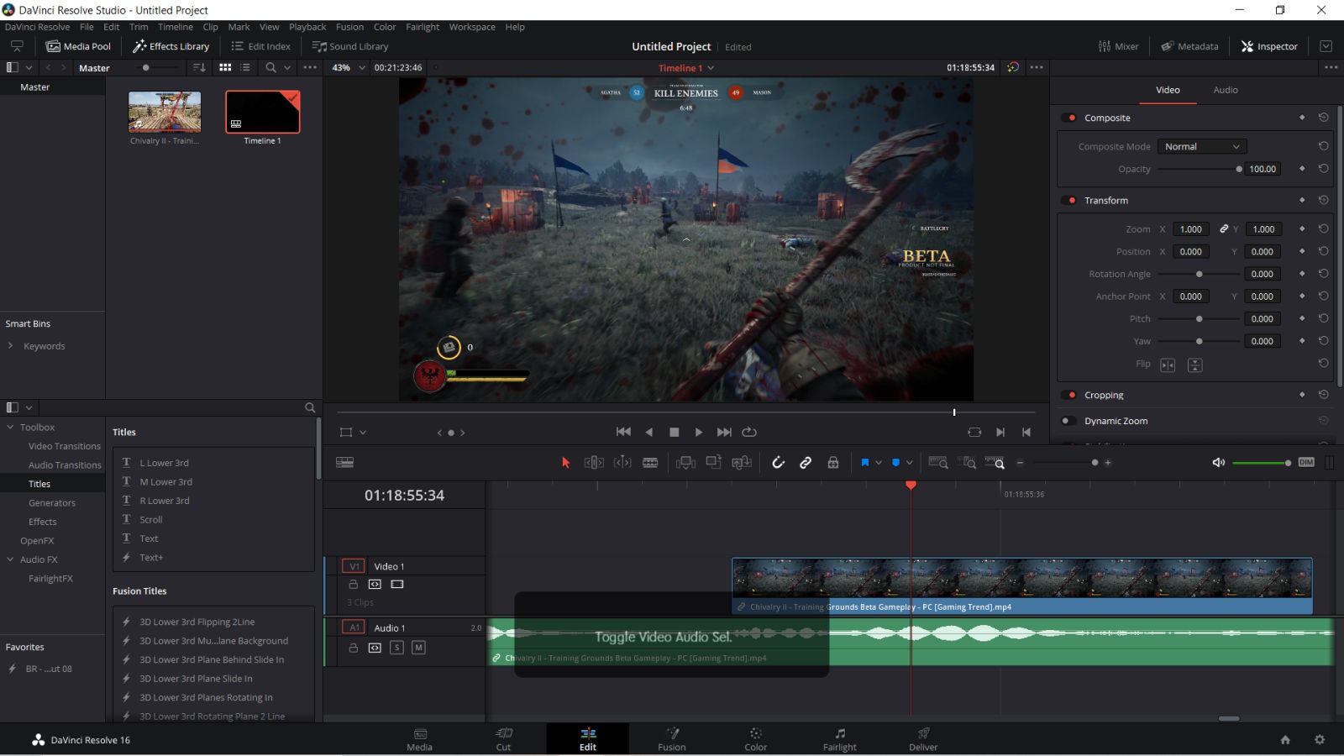This screenshot has height=756, width=1344.
Task: Switch to the Audio inspector tab
Action: pyautogui.click(x=1225, y=90)
